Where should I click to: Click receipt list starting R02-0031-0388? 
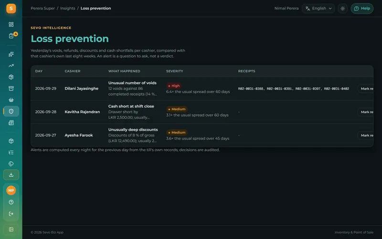[294, 89]
